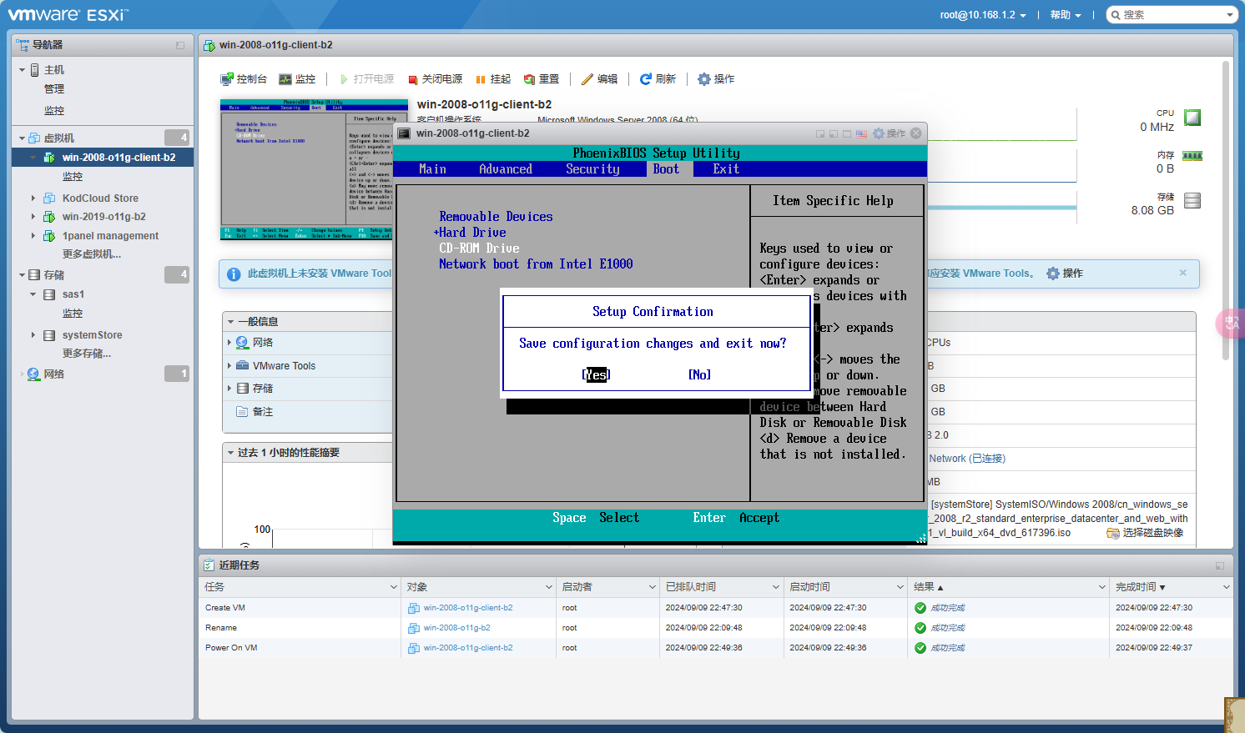1245x733 pixels.
Task: Click the 关闭电源 power off button
Action: [435, 79]
